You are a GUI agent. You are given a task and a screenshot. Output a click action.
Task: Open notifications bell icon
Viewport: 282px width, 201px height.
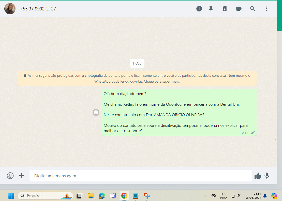pyautogui.click(x=265, y=196)
